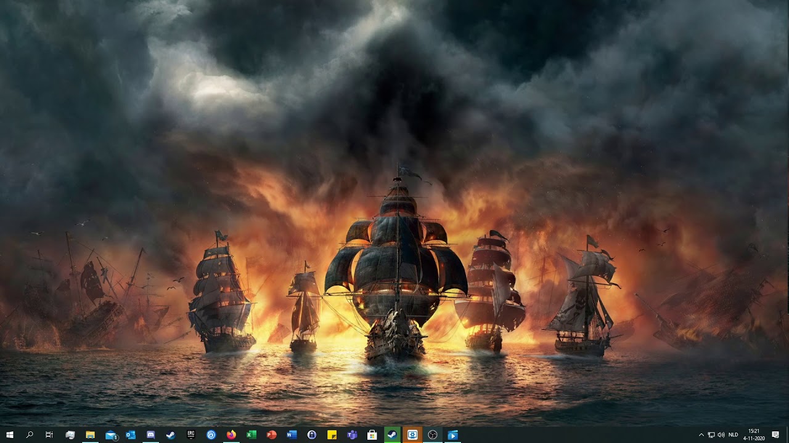Click the Show Desktop sliver
Image resolution: width=789 pixels, height=443 pixels.
[787, 435]
